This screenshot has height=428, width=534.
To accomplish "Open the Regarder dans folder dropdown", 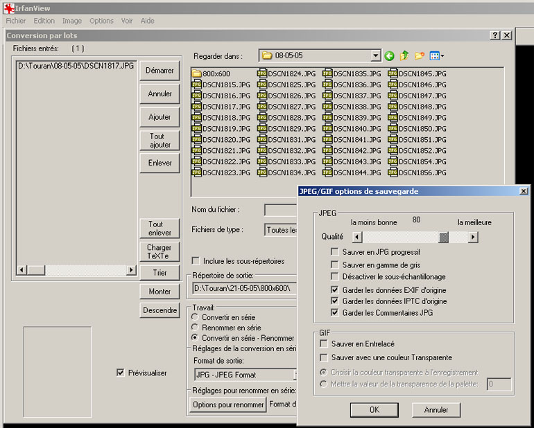I will pyautogui.click(x=375, y=55).
